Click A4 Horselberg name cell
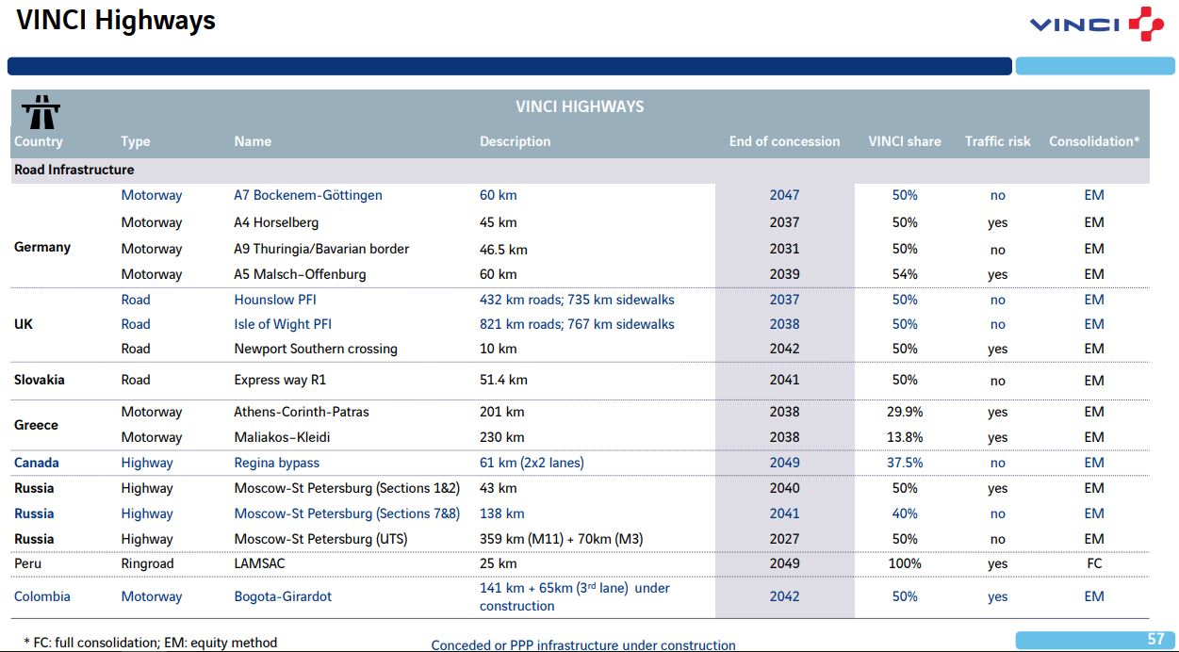Viewport: 1179px width, 652px height. coord(276,222)
